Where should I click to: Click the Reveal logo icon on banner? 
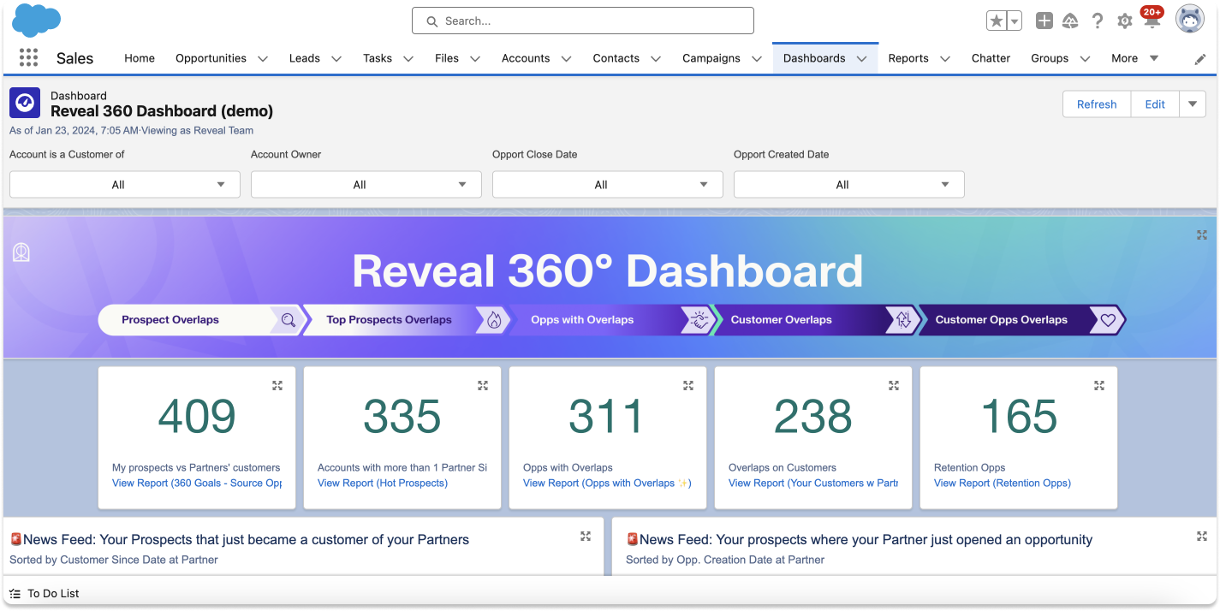pos(21,252)
